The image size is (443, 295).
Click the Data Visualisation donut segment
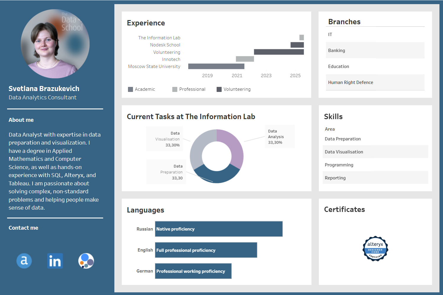pos(199,146)
